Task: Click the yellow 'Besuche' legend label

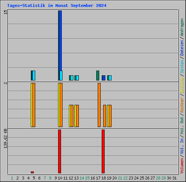Action: (x=182, y=85)
